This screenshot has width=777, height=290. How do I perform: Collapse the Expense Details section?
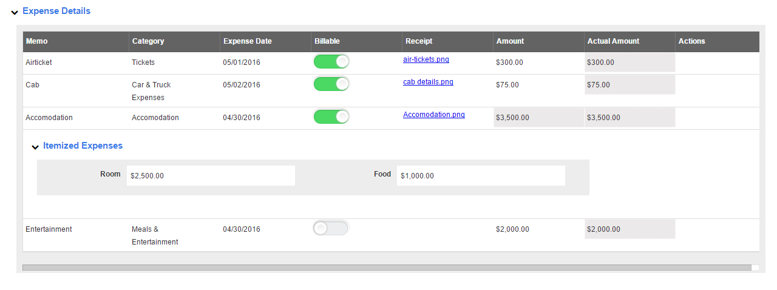coord(15,12)
